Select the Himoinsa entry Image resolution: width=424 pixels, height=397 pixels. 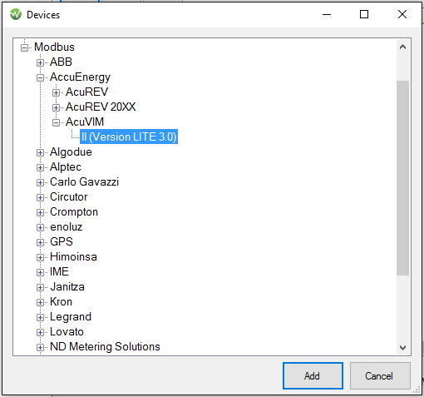point(73,257)
